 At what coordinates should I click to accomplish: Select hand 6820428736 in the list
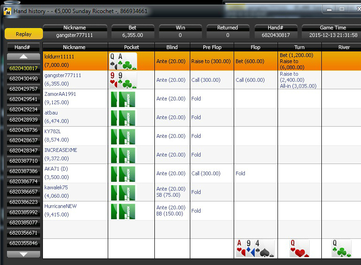click(x=23, y=130)
